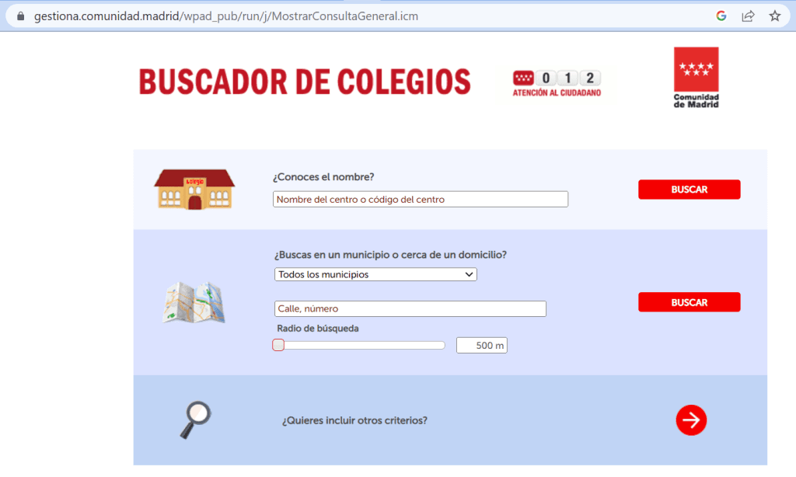Click the Calle, número input field

tap(410, 308)
